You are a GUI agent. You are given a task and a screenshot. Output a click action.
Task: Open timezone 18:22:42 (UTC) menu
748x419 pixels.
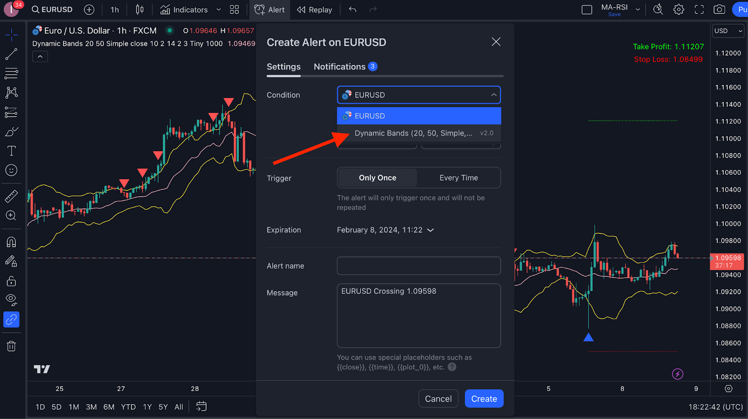(716, 407)
